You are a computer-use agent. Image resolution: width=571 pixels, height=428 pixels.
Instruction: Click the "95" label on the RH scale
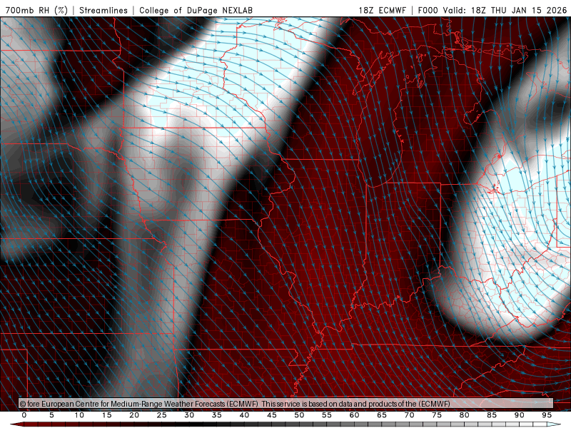(547, 415)
